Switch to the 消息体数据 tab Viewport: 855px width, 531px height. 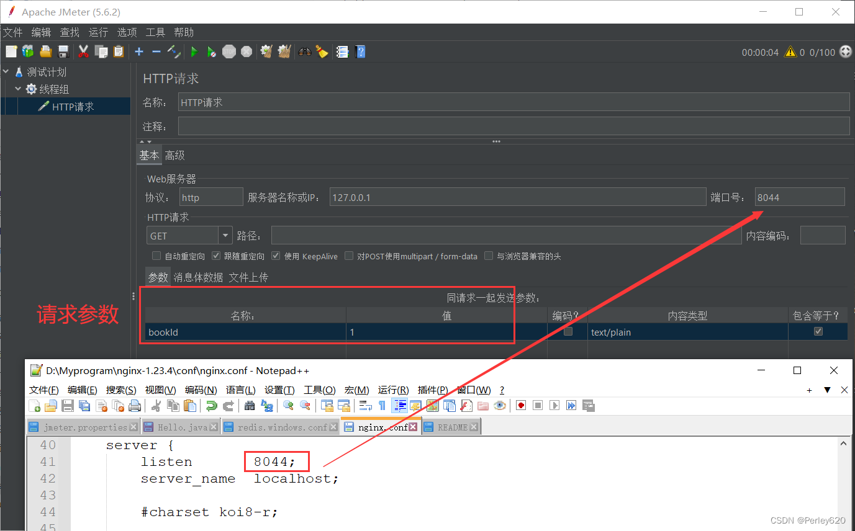[198, 277]
